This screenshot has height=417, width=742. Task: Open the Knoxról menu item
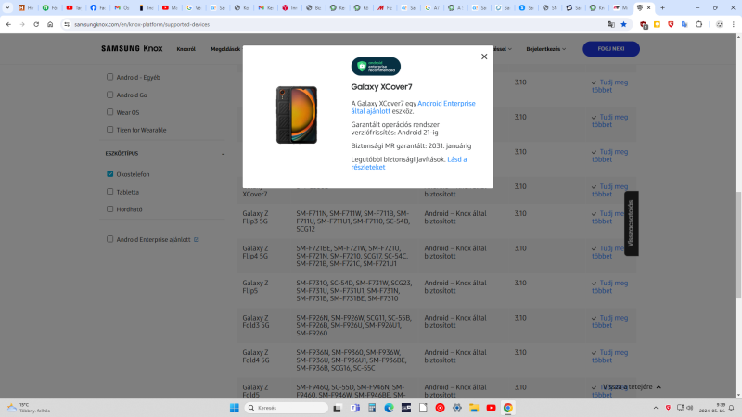coord(186,49)
